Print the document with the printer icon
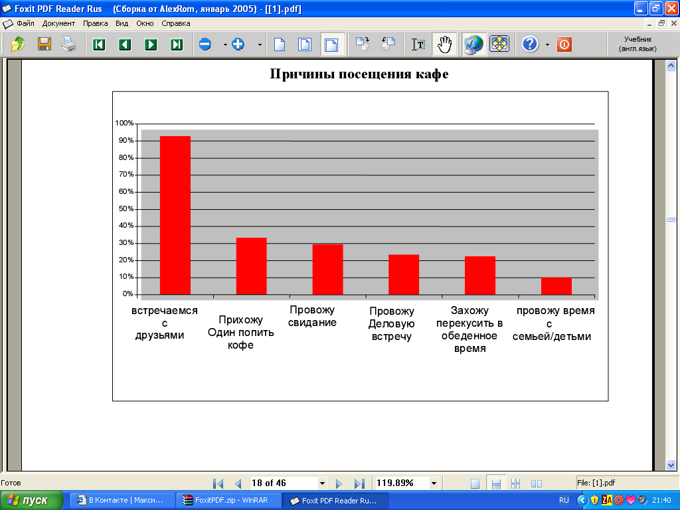680x510 pixels. [69, 44]
